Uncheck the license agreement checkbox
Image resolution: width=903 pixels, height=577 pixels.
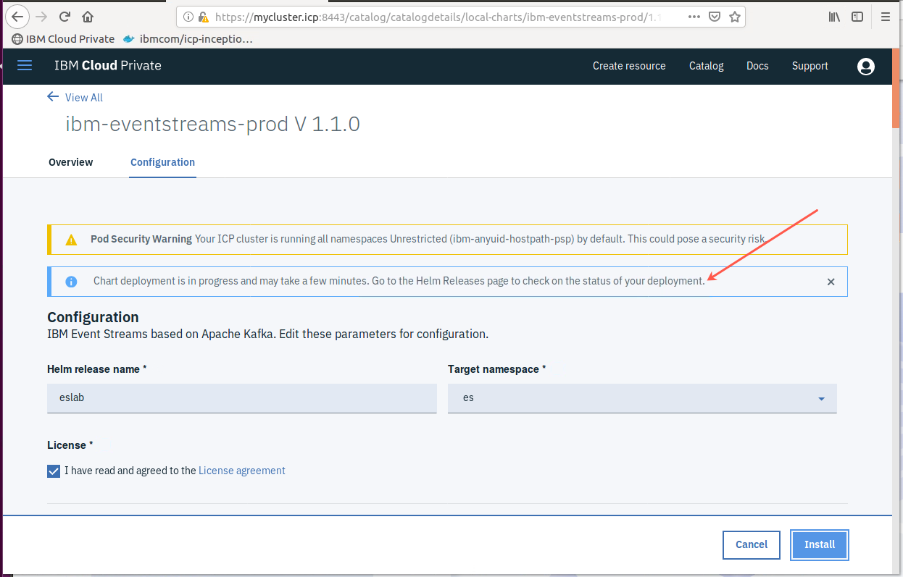tap(54, 471)
